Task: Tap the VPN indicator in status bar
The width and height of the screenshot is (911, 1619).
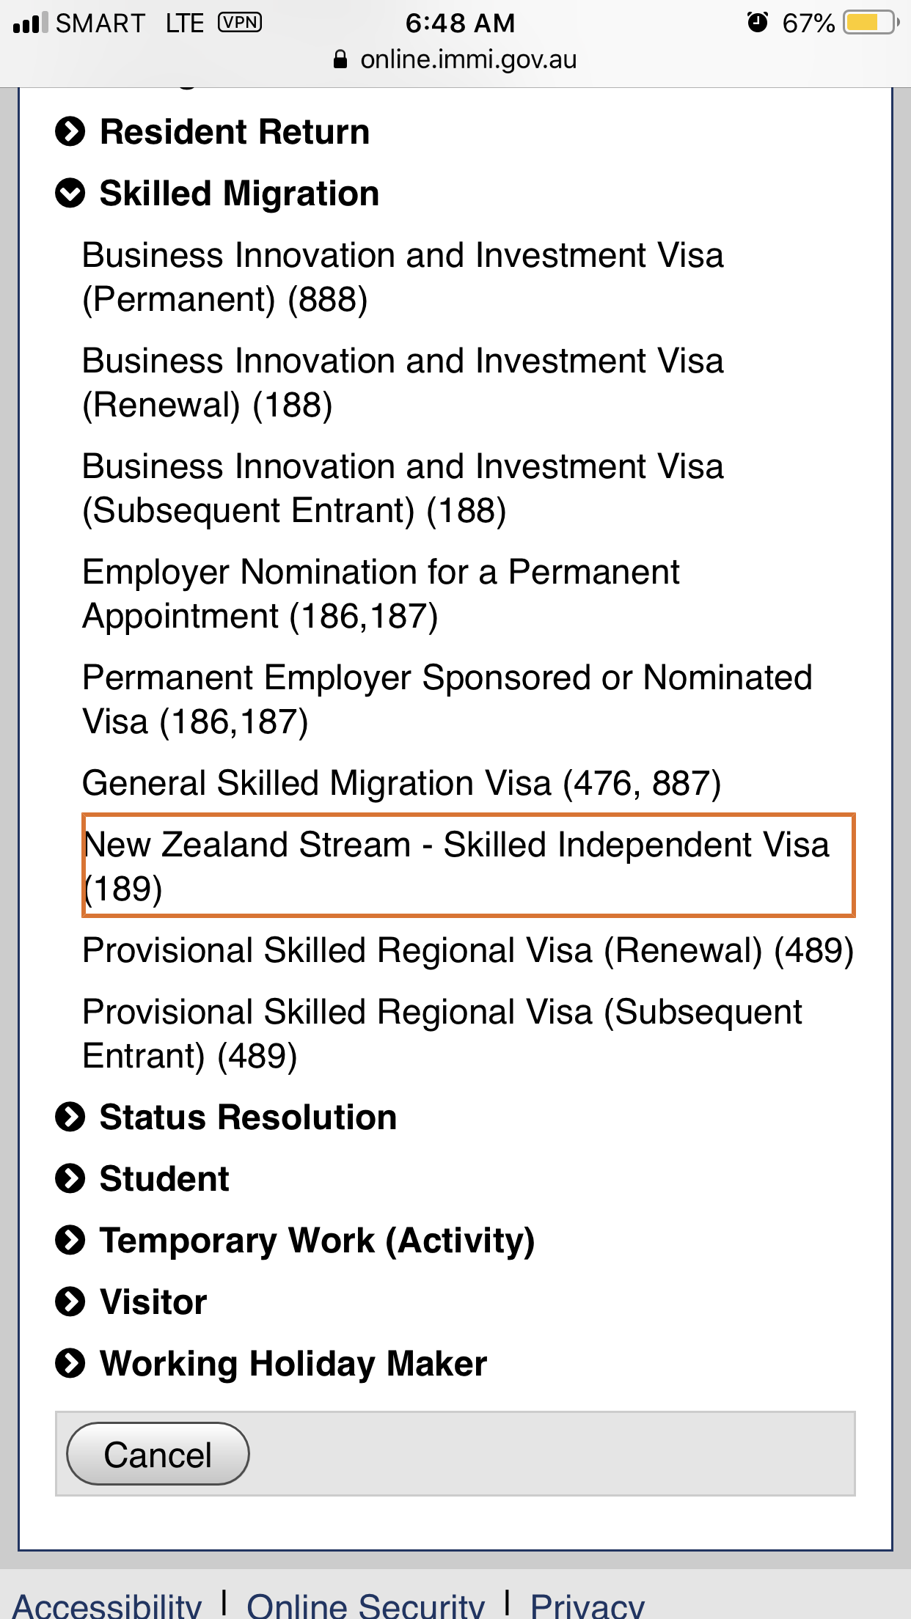Action: tap(240, 23)
